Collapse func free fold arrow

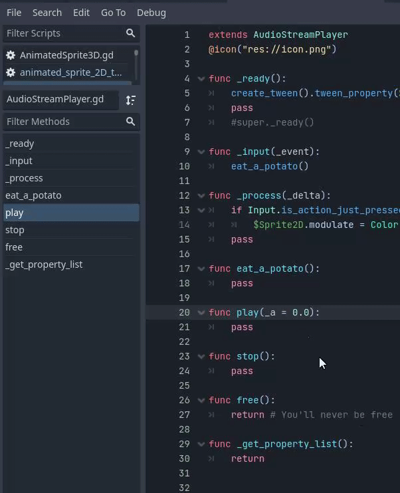201,400
